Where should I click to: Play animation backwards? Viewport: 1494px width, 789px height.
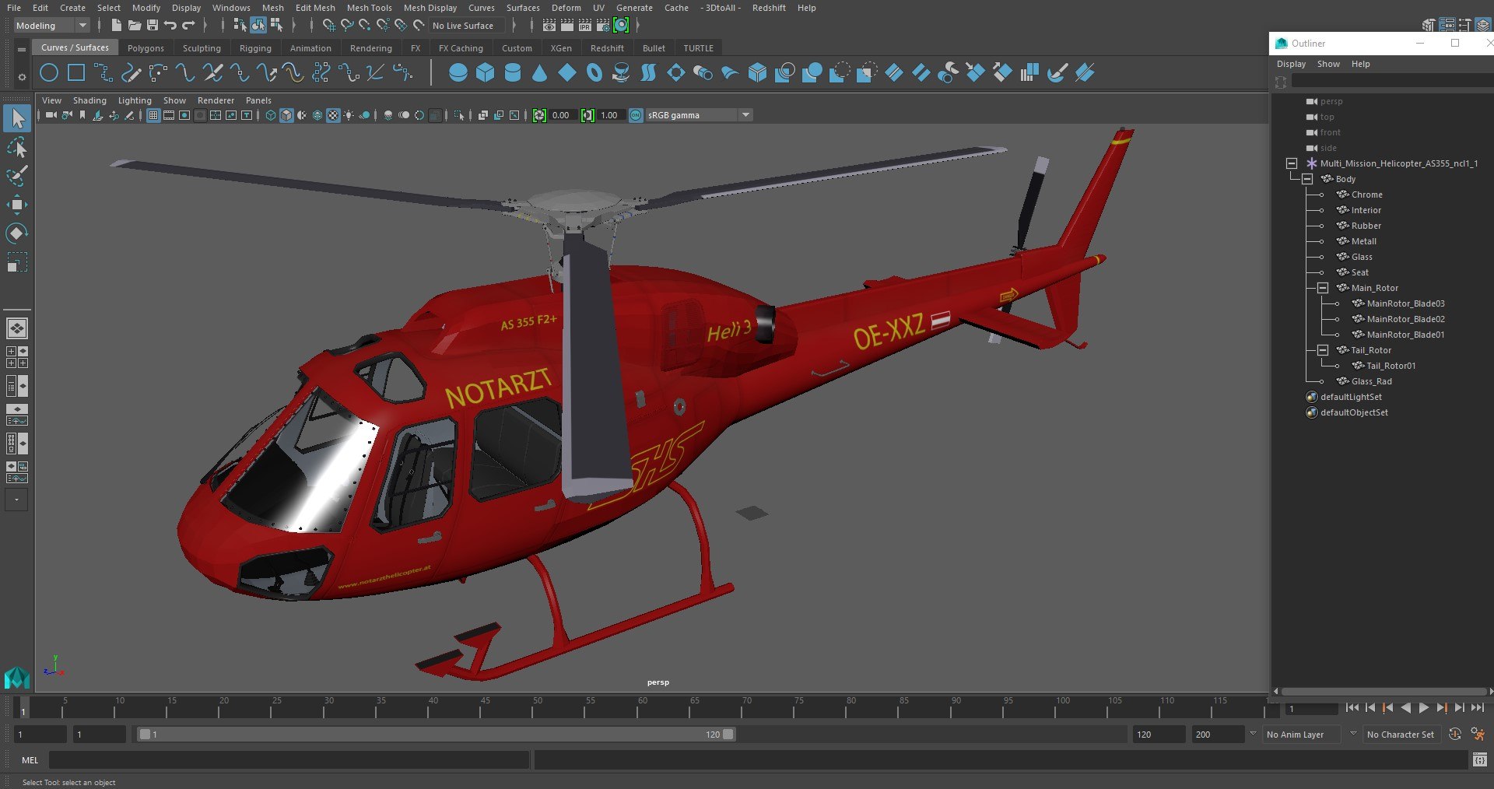pos(1405,707)
